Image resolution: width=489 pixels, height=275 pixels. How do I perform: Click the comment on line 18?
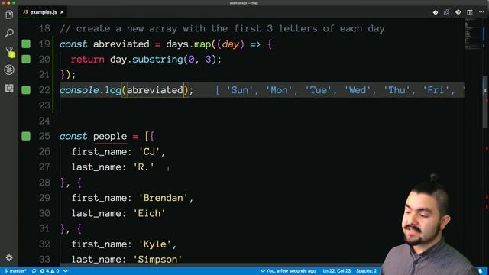point(222,29)
